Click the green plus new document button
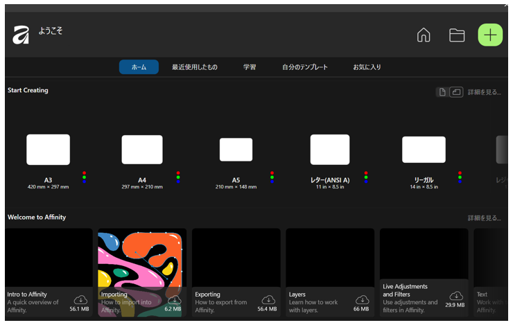This screenshot has width=513, height=325. click(x=490, y=35)
